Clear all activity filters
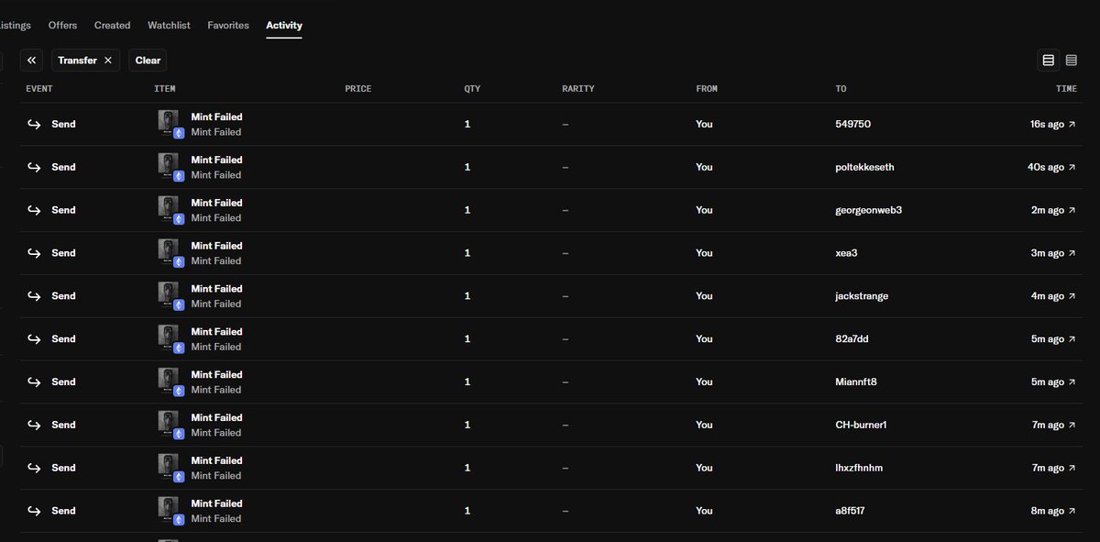Image resolution: width=1100 pixels, height=542 pixels. pos(148,61)
